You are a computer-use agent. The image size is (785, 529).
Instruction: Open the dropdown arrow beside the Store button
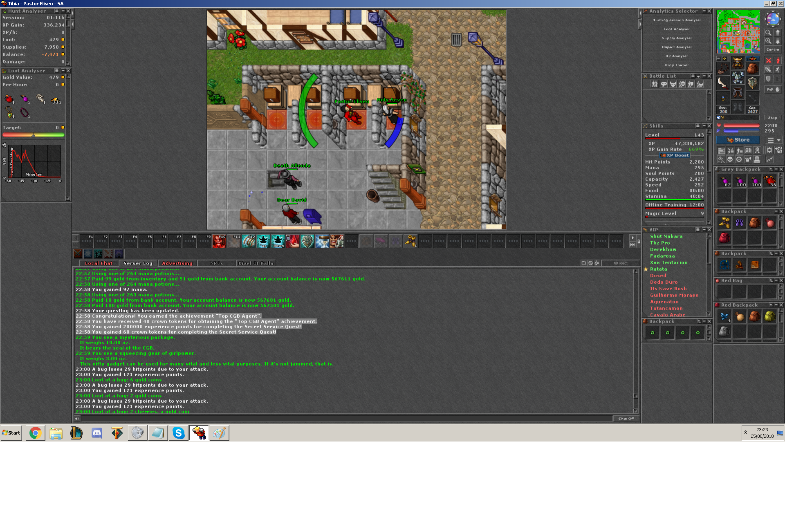tap(778, 140)
